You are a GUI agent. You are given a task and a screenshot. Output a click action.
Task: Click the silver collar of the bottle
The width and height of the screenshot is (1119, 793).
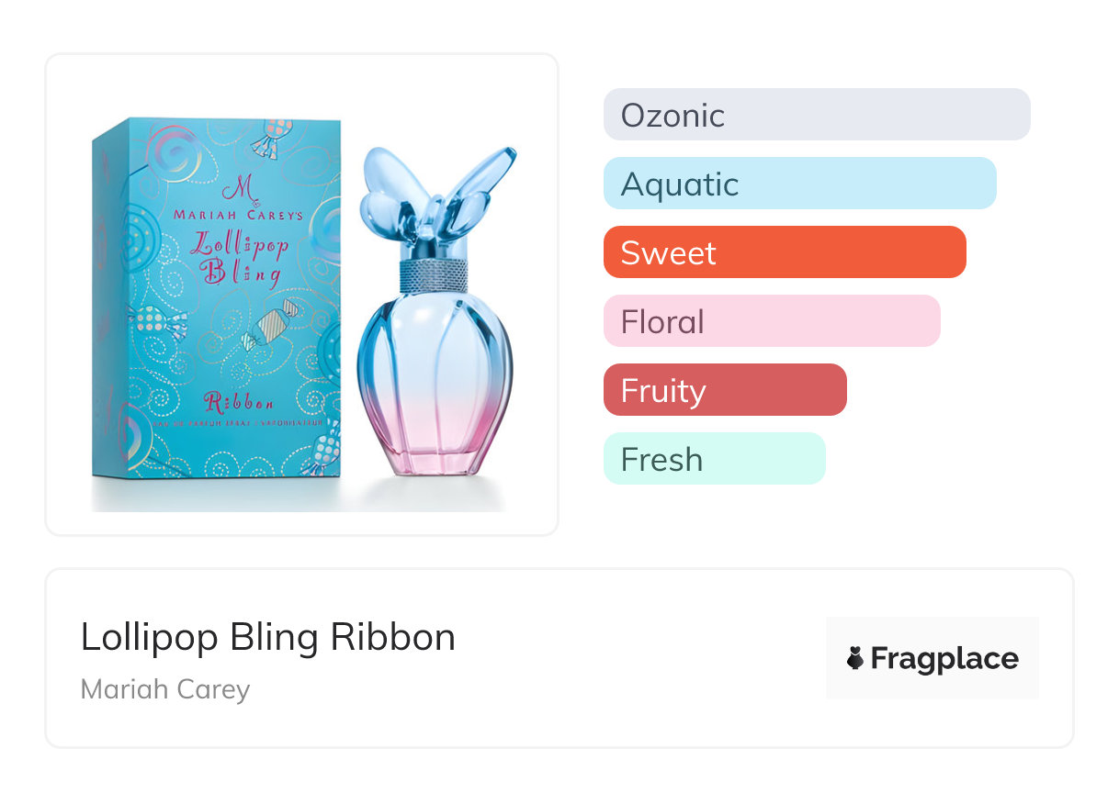pyautogui.click(x=432, y=272)
